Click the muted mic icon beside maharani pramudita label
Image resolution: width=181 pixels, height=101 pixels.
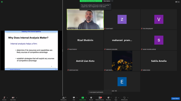point(105,49)
